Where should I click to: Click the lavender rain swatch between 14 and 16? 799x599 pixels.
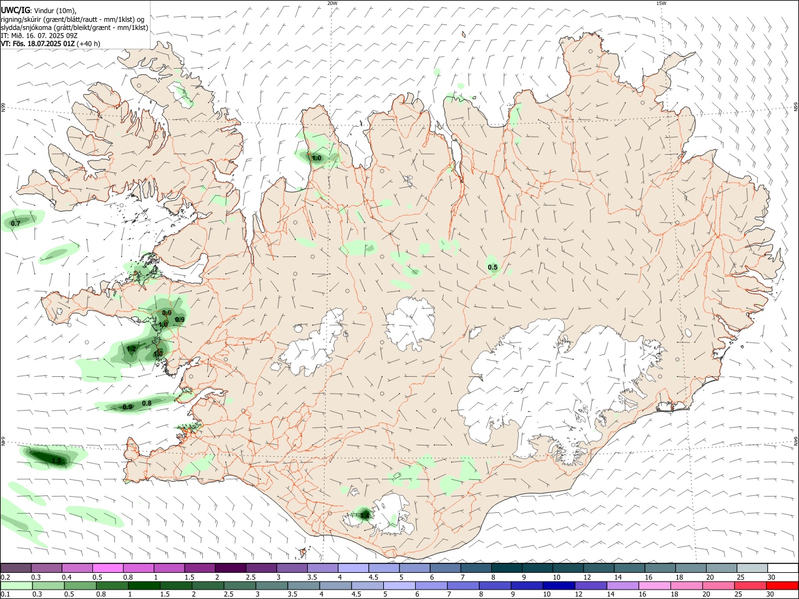click(x=623, y=585)
